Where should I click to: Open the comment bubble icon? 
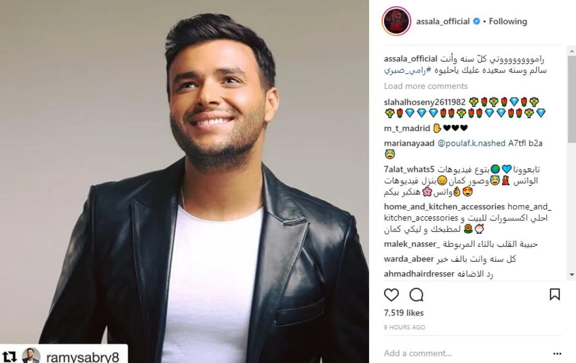click(x=416, y=294)
